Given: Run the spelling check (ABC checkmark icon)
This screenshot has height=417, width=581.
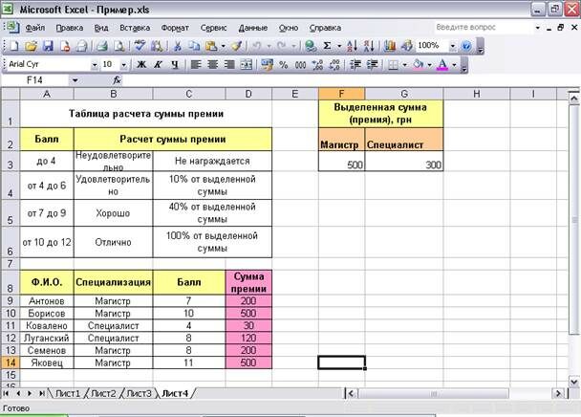Looking at the screenshot, I should pos(140,46).
